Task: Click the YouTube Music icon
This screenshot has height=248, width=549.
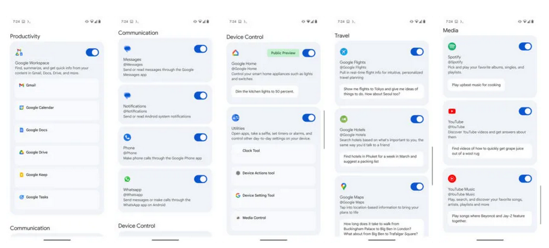Action: tap(452, 178)
